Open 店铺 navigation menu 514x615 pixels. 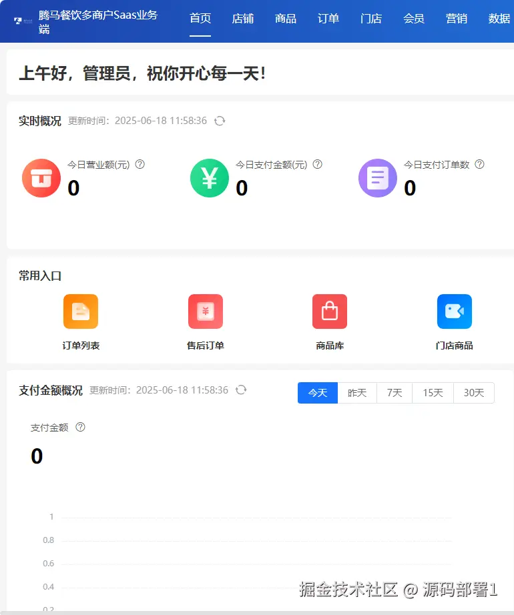pyautogui.click(x=243, y=19)
